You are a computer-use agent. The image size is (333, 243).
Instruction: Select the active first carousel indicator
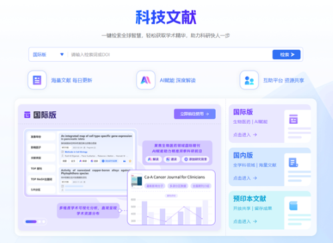(31, 222)
